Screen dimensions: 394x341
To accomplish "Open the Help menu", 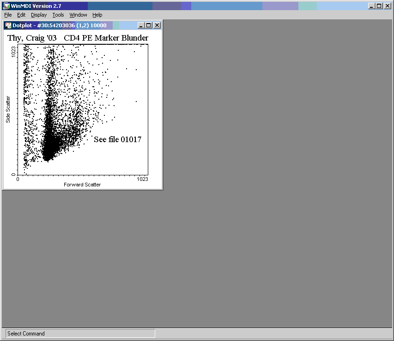I will (97, 15).
